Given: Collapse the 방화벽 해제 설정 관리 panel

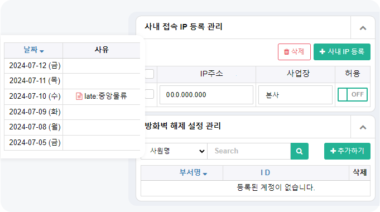Looking at the screenshot, I should point(363,127).
